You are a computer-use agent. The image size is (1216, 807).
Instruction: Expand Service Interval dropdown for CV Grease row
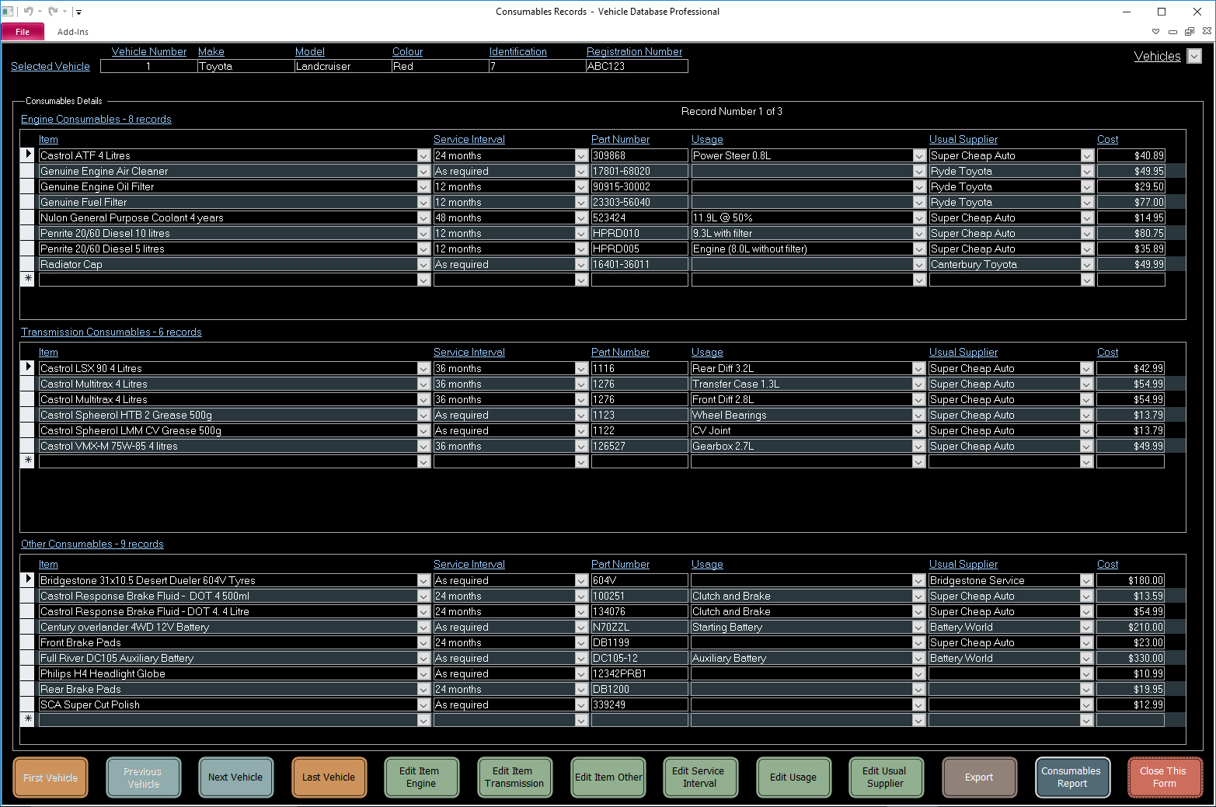pyautogui.click(x=581, y=430)
